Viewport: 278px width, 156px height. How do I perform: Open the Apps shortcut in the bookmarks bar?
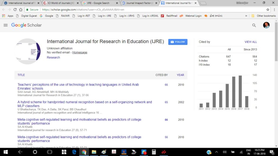click(8, 16)
